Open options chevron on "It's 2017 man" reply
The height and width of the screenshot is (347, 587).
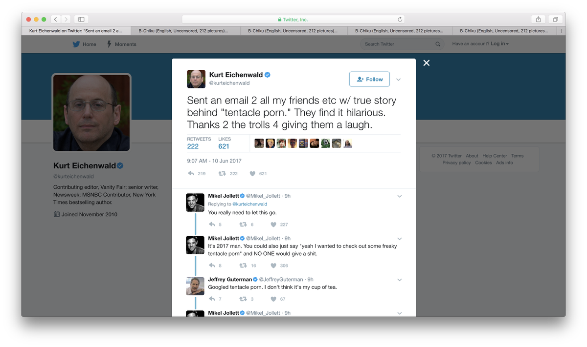400,239
